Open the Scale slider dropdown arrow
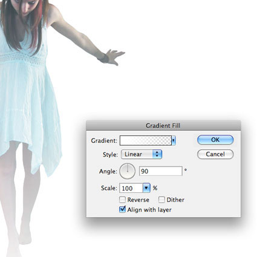The height and width of the screenshot is (257, 257). click(x=146, y=188)
